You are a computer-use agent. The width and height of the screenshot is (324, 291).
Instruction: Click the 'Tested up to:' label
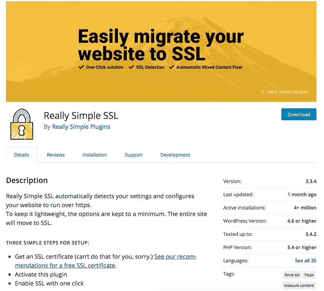238,234
